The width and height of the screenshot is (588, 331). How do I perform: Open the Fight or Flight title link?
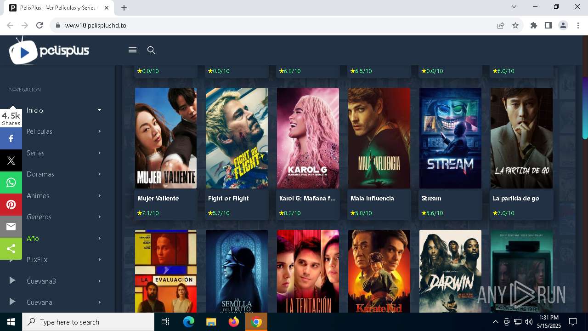(x=228, y=198)
